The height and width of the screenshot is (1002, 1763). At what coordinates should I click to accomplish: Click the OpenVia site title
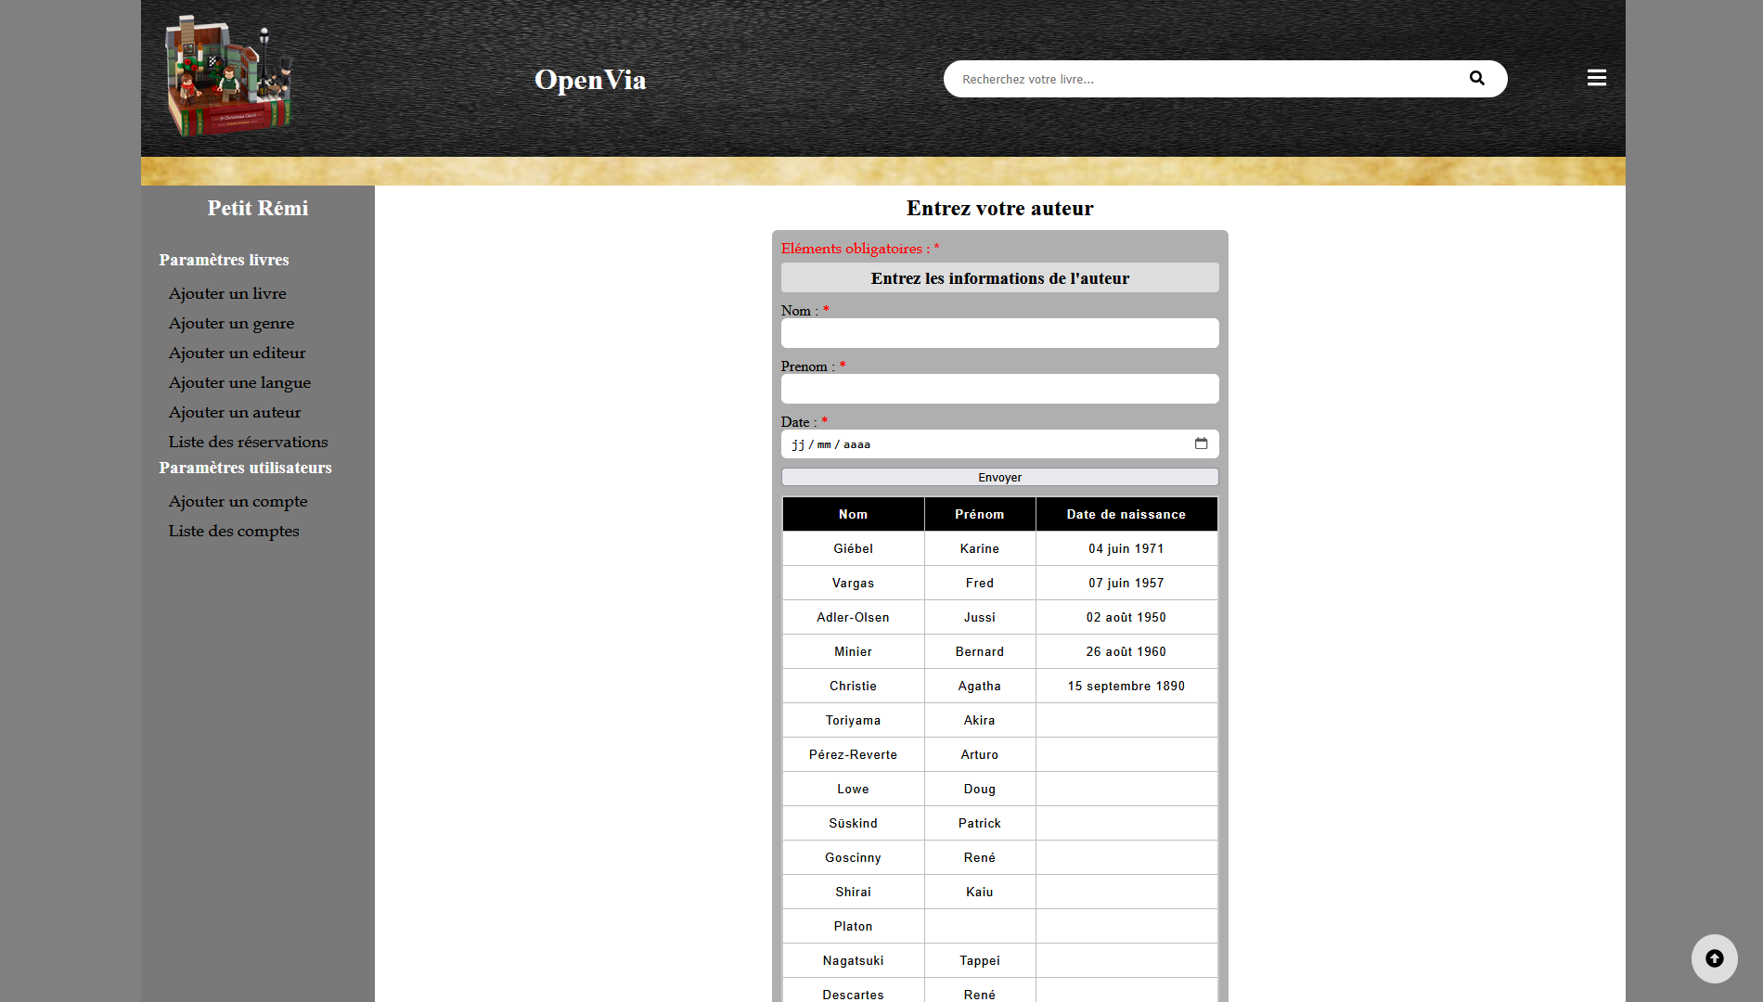590,80
